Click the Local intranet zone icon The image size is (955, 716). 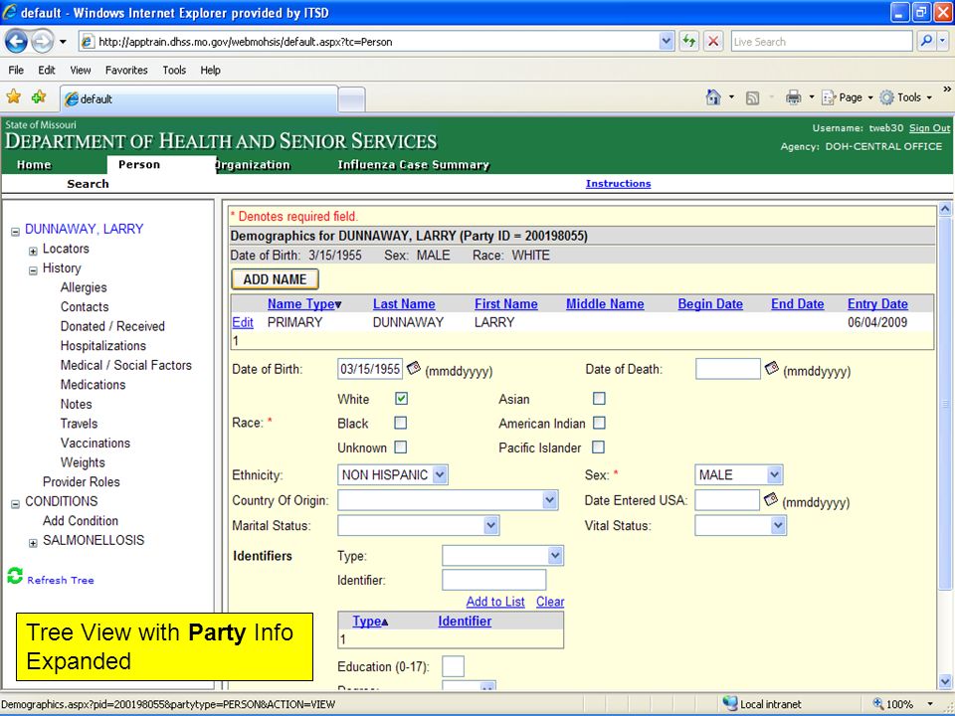pos(729,703)
